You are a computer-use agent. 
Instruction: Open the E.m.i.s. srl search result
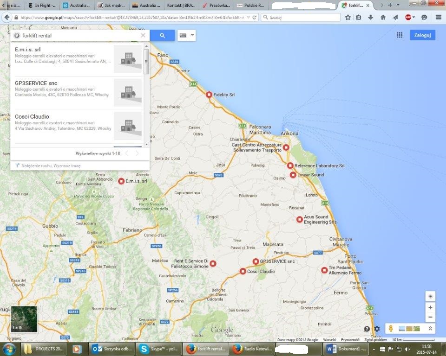click(x=77, y=59)
